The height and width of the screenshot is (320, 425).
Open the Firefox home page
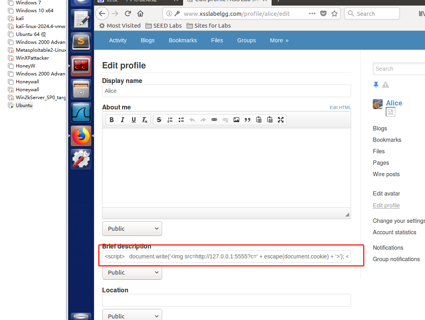click(x=140, y=13)
